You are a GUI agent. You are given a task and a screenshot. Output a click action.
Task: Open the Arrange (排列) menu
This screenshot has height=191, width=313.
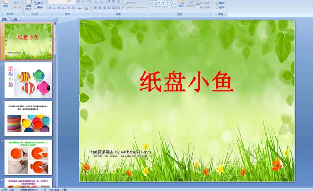pos(181,5)
